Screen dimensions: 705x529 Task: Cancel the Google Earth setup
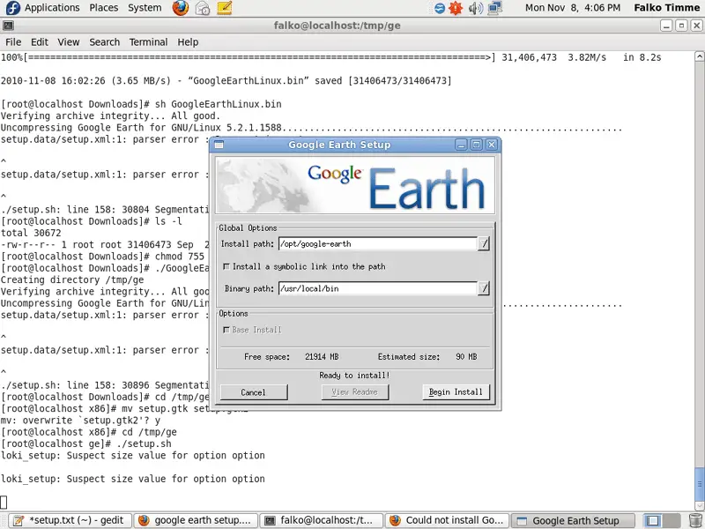coord(254,391)
